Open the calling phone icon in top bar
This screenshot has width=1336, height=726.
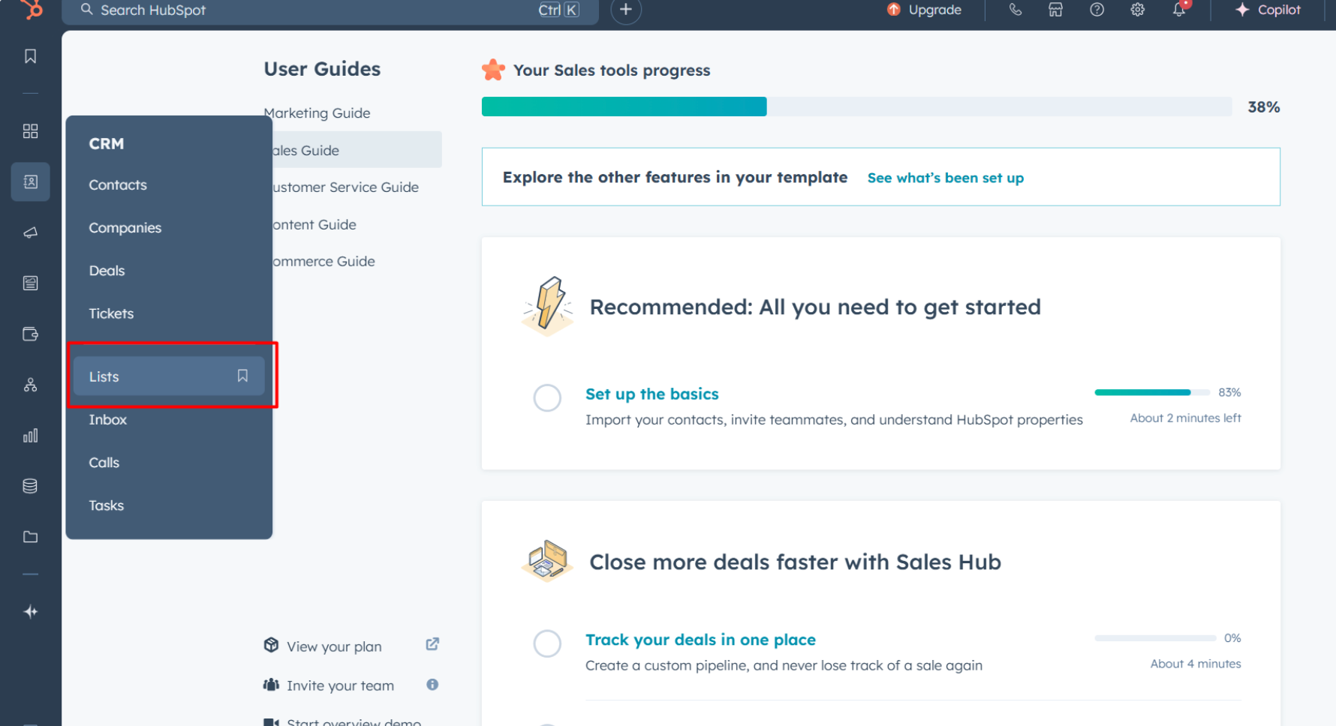tap(1015, 10)
